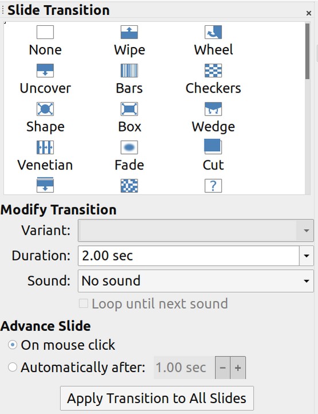
Task: Select the Venetian transition
Action: (45, 147)
